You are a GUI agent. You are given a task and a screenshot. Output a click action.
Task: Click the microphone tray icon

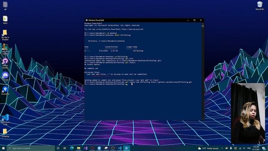click(x=231, y=148)
